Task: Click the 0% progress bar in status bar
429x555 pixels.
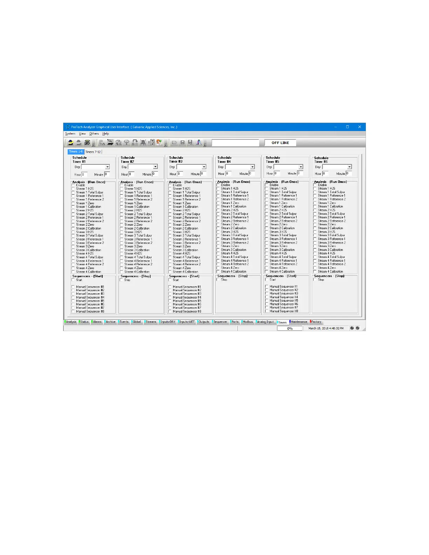Action: [x=290, y=328]
